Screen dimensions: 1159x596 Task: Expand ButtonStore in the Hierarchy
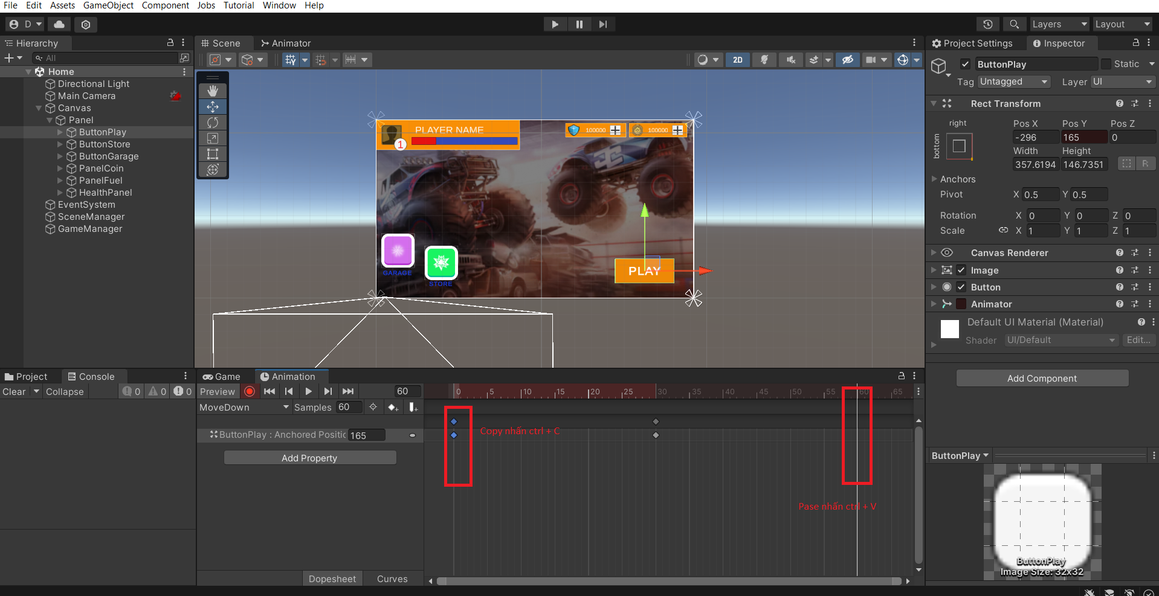coord(60,144)
